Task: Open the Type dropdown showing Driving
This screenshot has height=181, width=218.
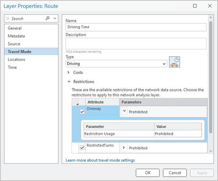Action: 116,63
